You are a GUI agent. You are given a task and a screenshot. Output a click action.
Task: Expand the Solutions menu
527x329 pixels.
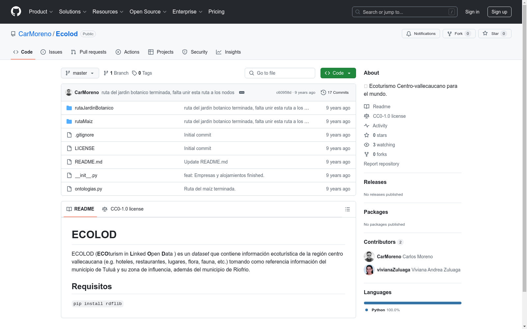(x=73, y=12)
